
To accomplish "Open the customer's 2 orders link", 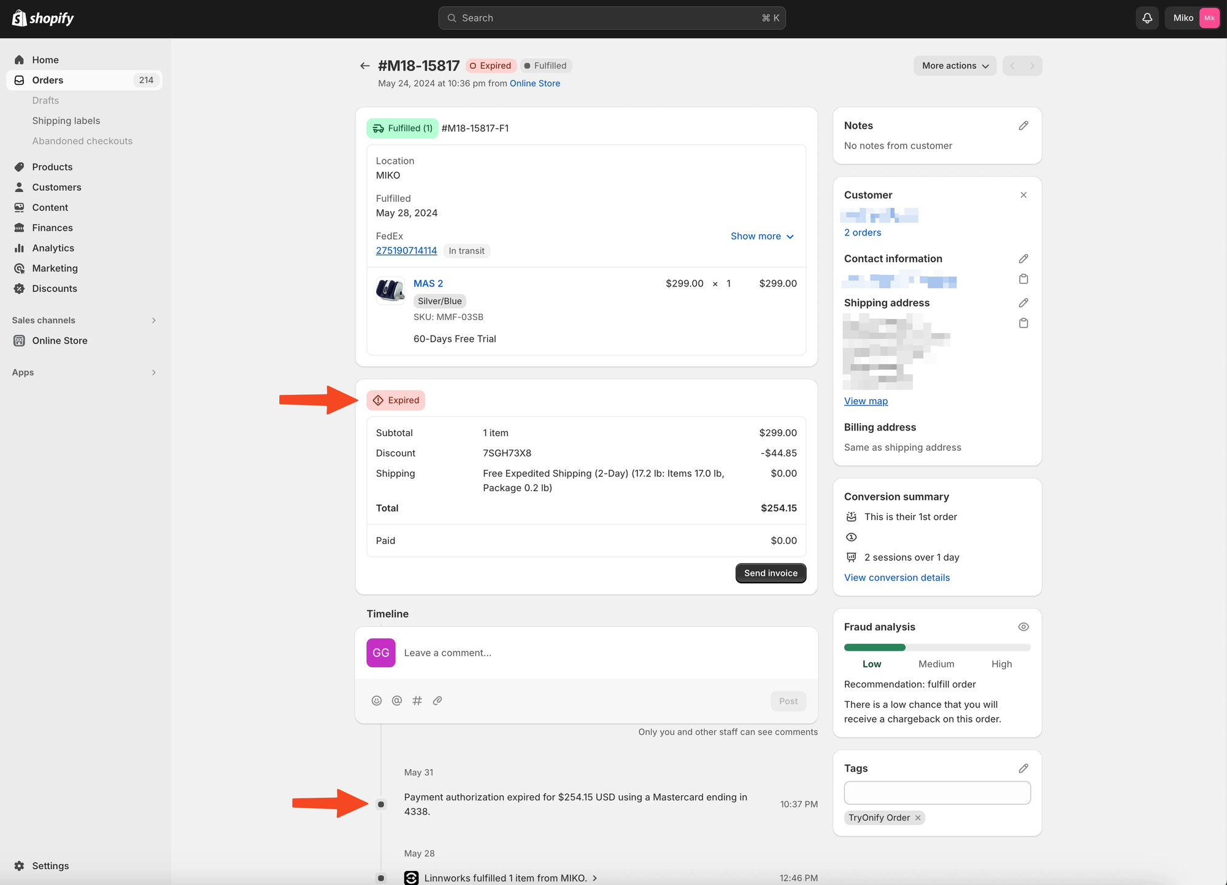I will (x=863, y=232).
